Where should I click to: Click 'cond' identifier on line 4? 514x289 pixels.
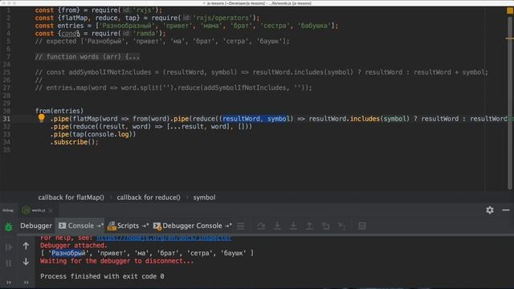(70, 34)
